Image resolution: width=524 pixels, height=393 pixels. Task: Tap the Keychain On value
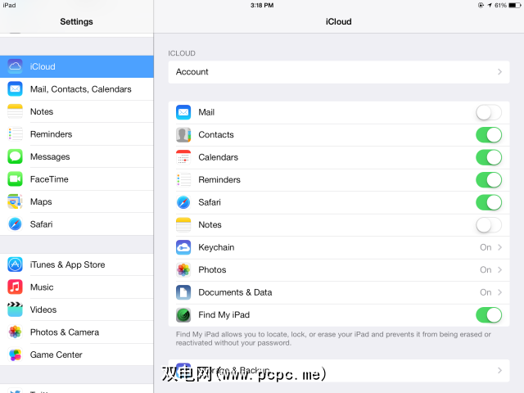point(486,247)
